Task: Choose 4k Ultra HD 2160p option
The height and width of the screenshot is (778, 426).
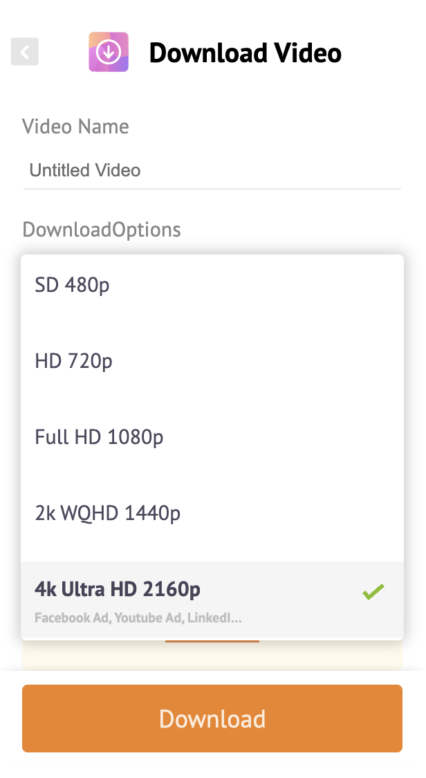Action: pyautogui.click(x=118, y=589)
